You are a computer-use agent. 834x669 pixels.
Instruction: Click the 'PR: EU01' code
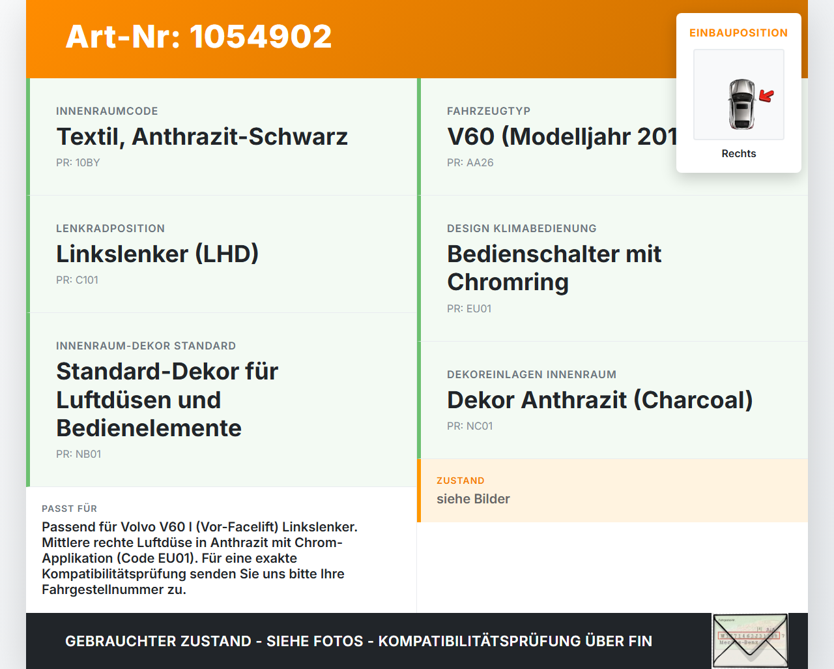pos(469,308)
